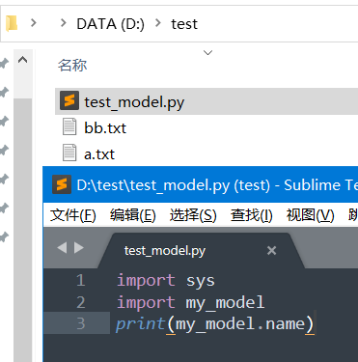Click the folder icon in address bar
The image size is (358, 362).
(12, 23)
